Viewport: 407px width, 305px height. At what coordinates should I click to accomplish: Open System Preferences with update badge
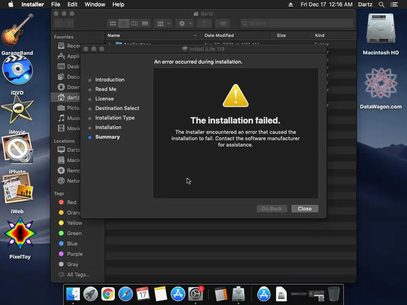pyautogui.click(x=196, y=294)
